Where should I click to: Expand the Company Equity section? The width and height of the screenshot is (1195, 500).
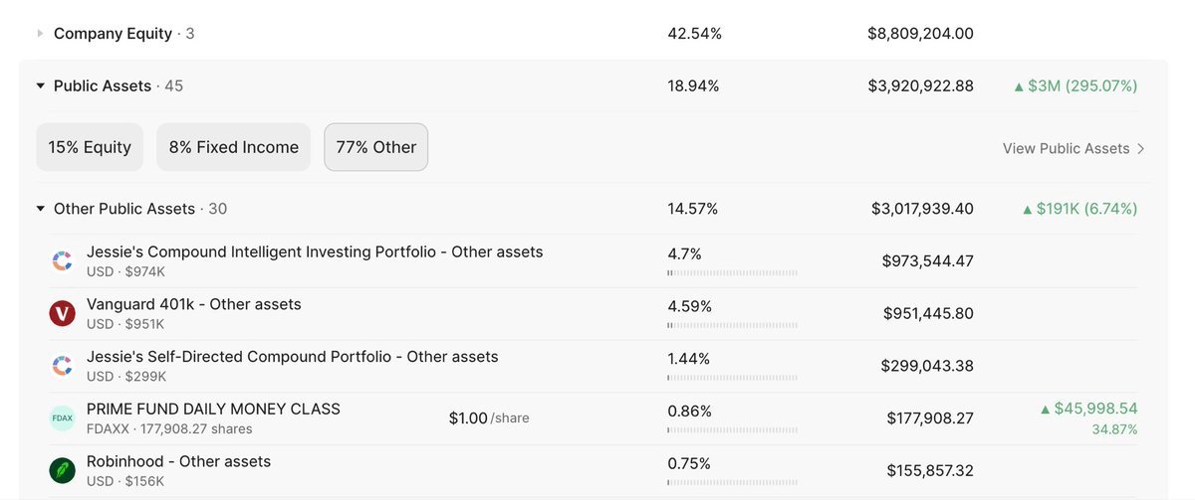pyautogui.click(x=40, y=34)
